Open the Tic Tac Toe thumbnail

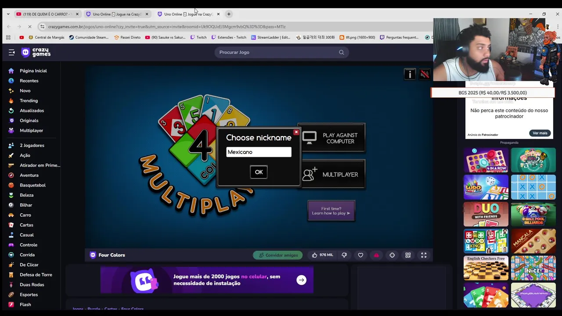tap(533, 187)
